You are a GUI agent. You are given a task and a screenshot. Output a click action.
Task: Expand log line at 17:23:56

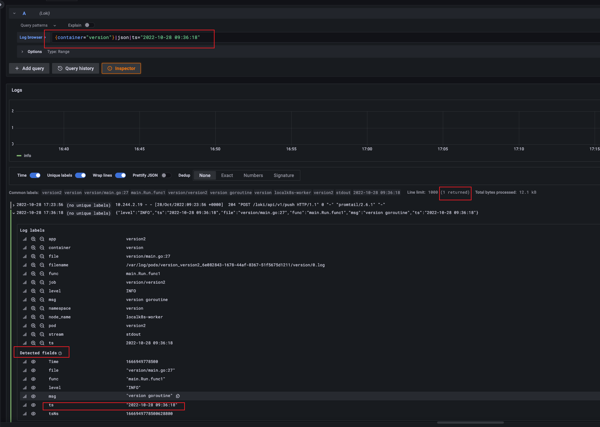click(13, 205)
